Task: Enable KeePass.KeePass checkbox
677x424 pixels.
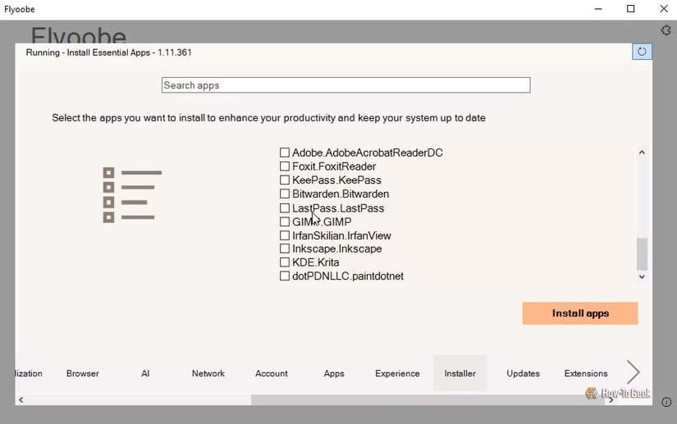Action: 285,180
